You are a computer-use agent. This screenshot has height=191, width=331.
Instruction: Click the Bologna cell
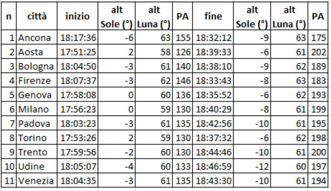point(37,66)
